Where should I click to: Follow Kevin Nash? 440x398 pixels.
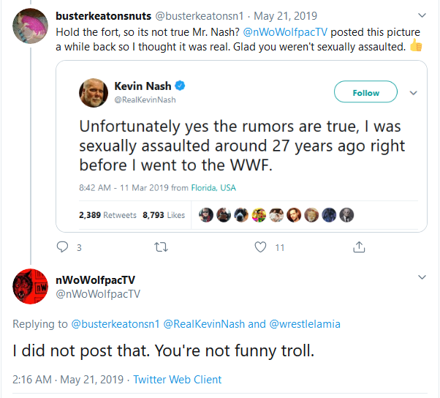(x=365, y=93)
